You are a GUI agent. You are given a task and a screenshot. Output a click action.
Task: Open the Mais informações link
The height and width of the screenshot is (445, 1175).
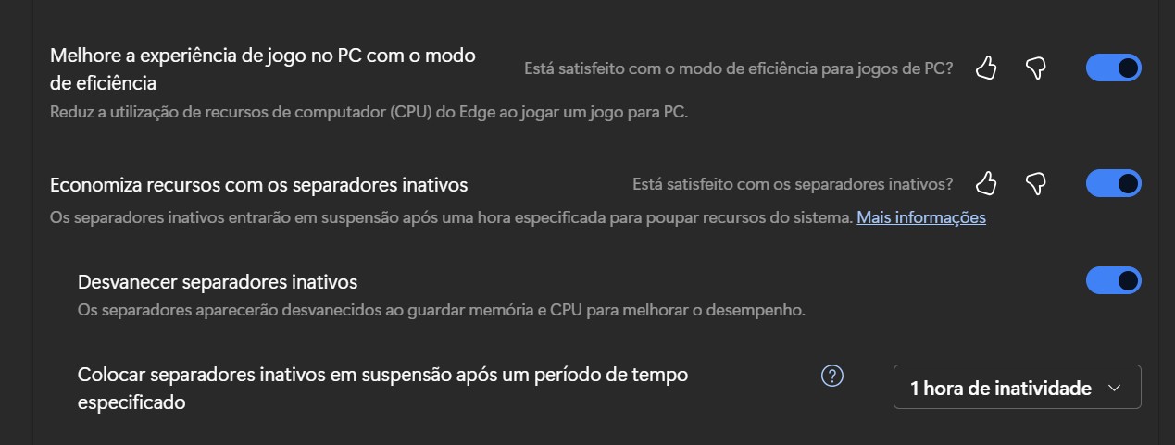920,217
